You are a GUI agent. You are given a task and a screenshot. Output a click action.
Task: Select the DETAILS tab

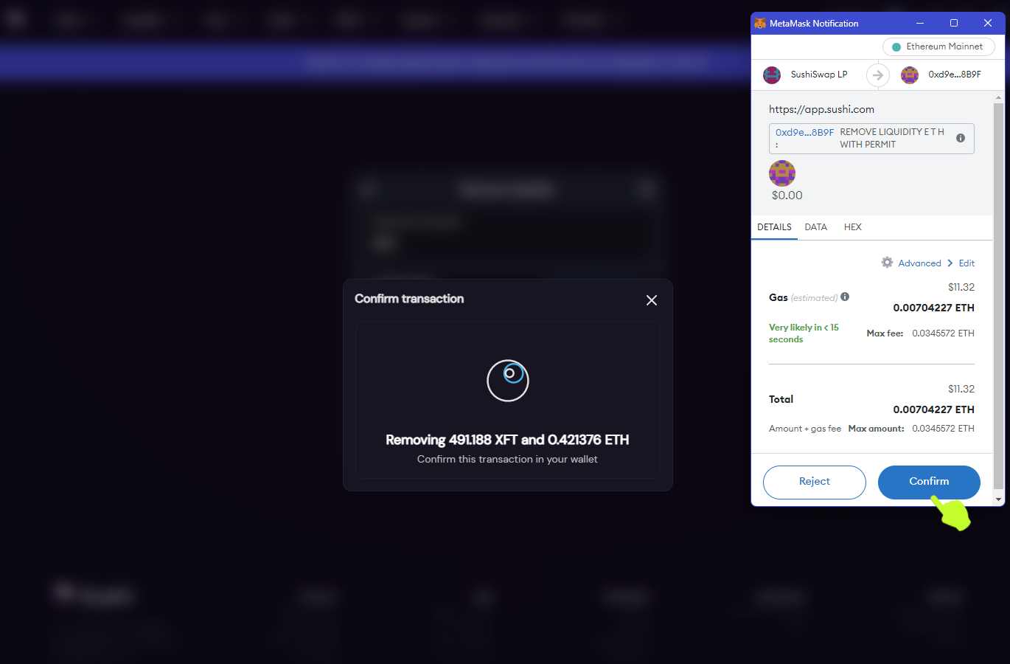point(774,227)
